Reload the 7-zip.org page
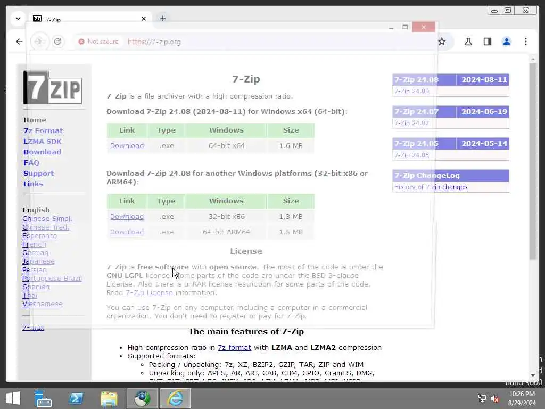This screenshot has width=545, height=409. coord(57,42)
